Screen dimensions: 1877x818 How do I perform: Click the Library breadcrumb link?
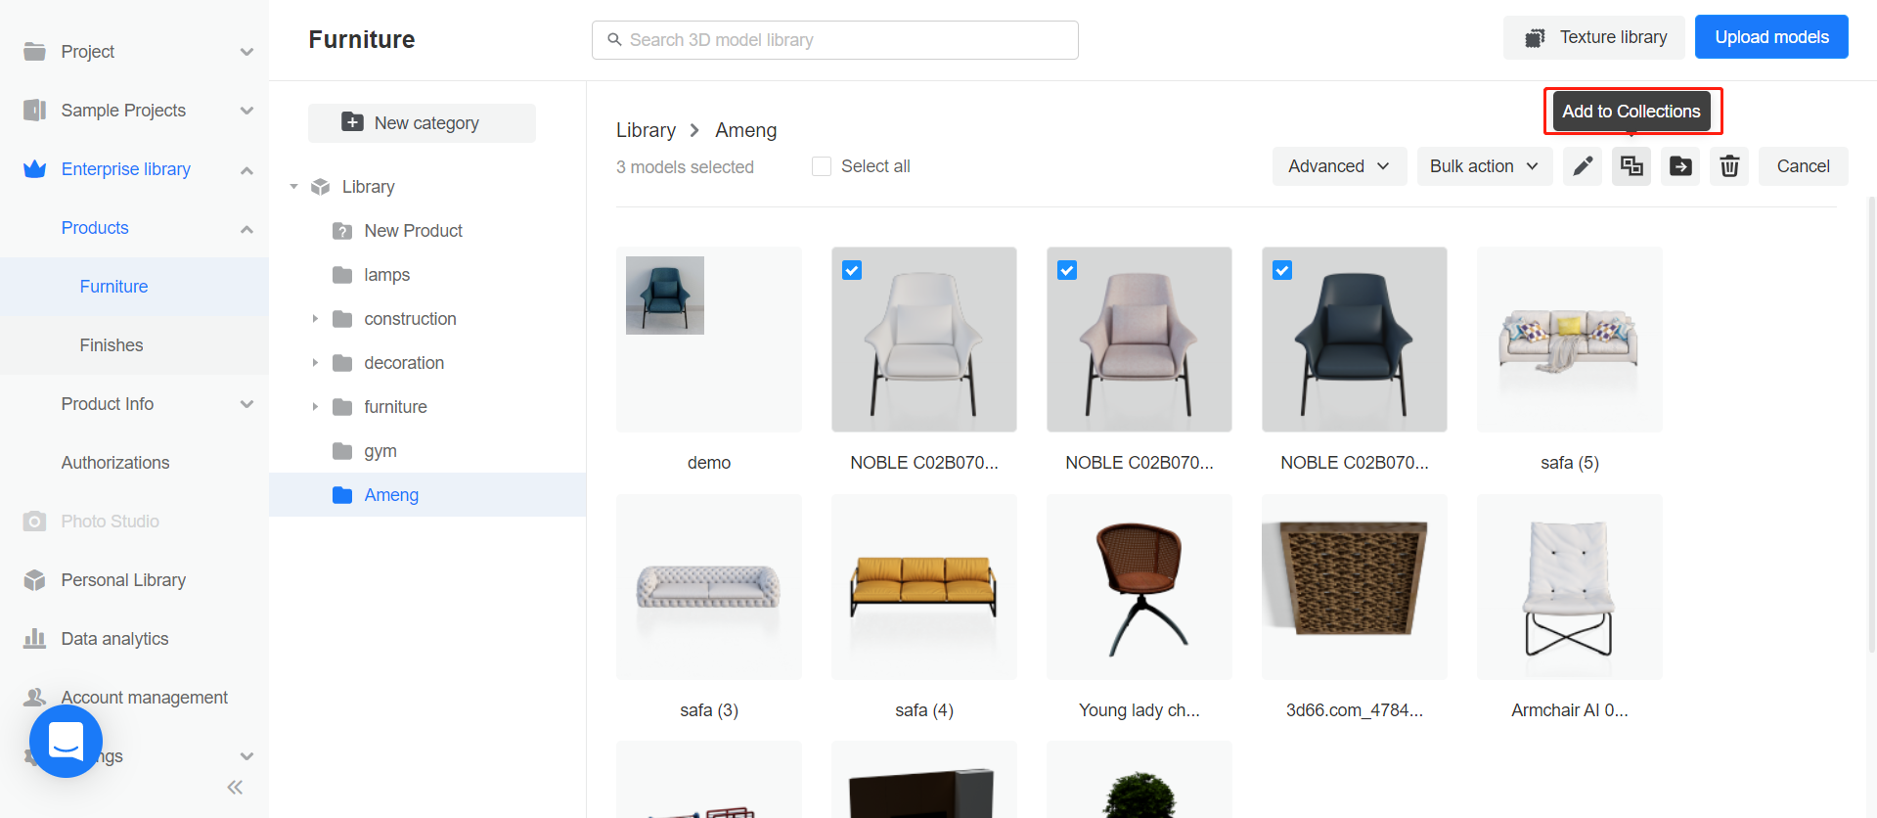click(x=646, y=130)
